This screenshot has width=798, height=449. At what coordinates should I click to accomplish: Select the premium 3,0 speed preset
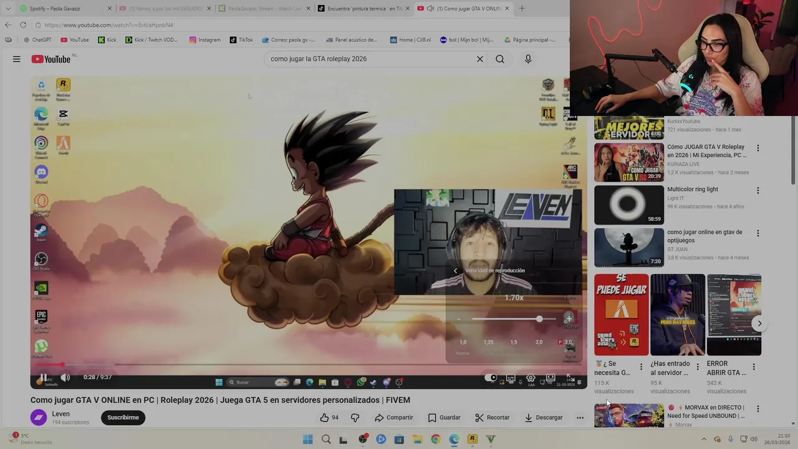pyautogui.click(x=565, y=342)
